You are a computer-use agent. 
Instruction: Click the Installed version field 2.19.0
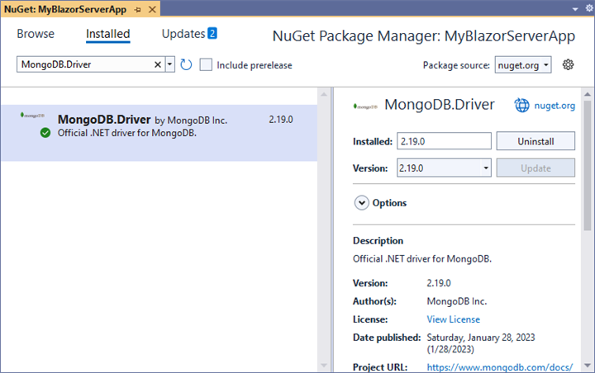444,141
